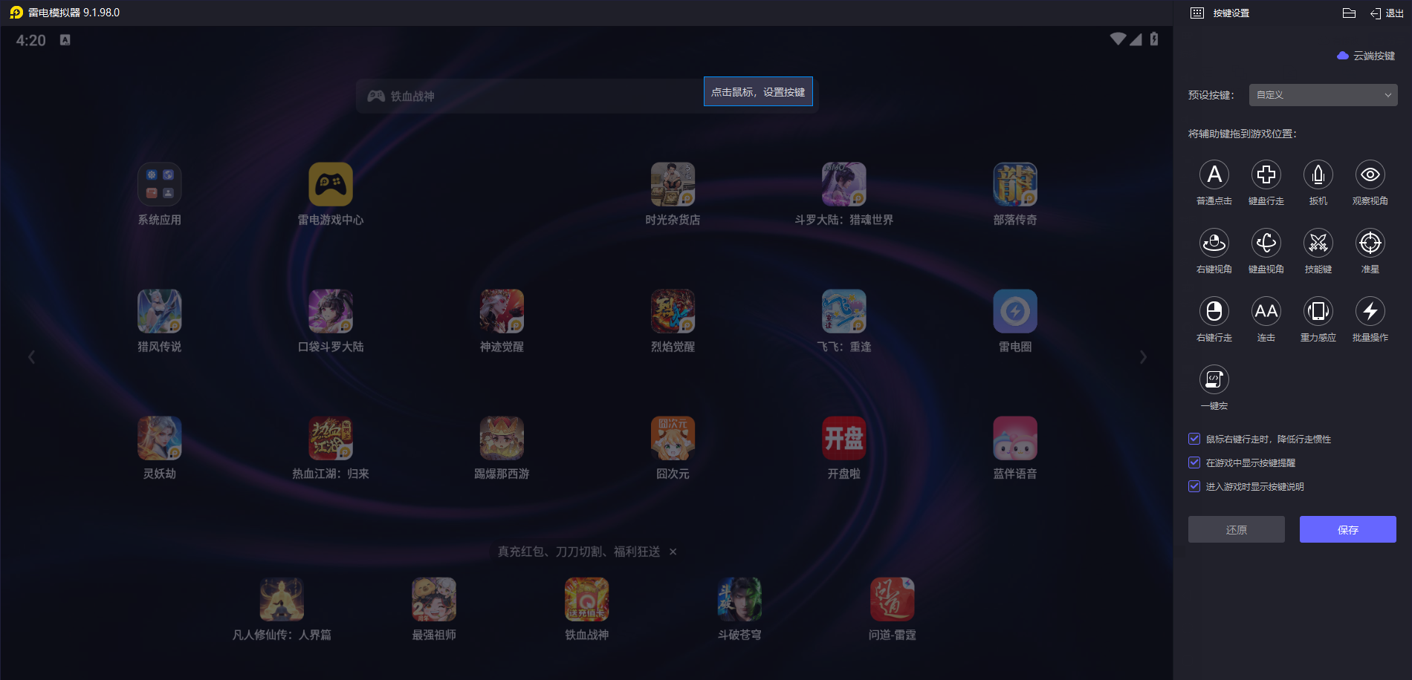The image size is (1412, 680).
Task: Launch 神迹觉醒 game
Action: (502, 311)
